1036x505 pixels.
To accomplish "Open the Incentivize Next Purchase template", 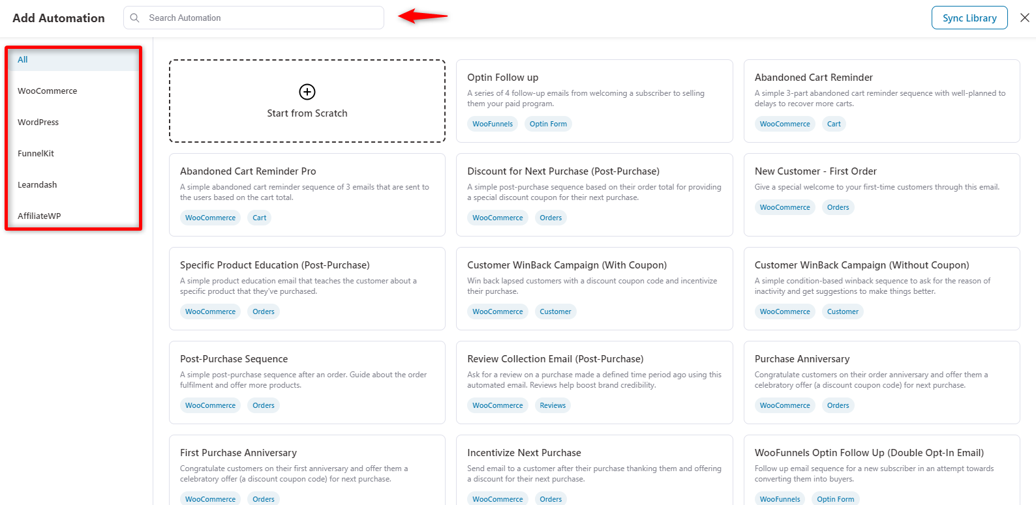I will 594,470.
